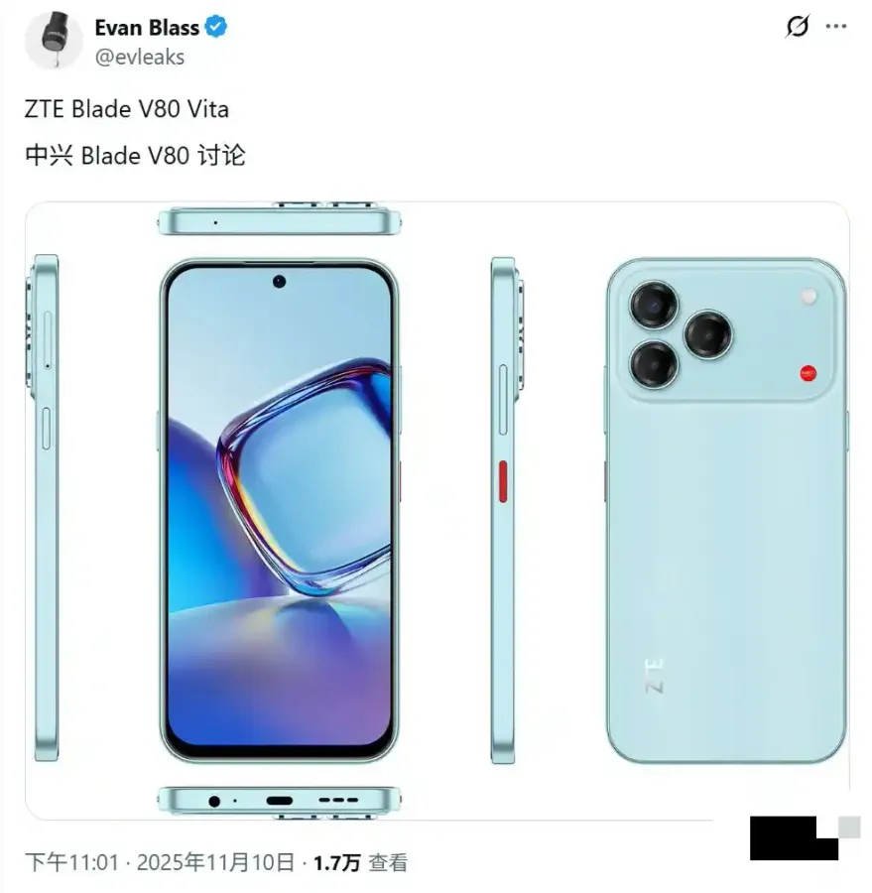Image resolution: width=872 pixels, height=893 pixels.
Task: Click the top edge view of the phone
Action: pyautogui.click(x=279, y=221)
